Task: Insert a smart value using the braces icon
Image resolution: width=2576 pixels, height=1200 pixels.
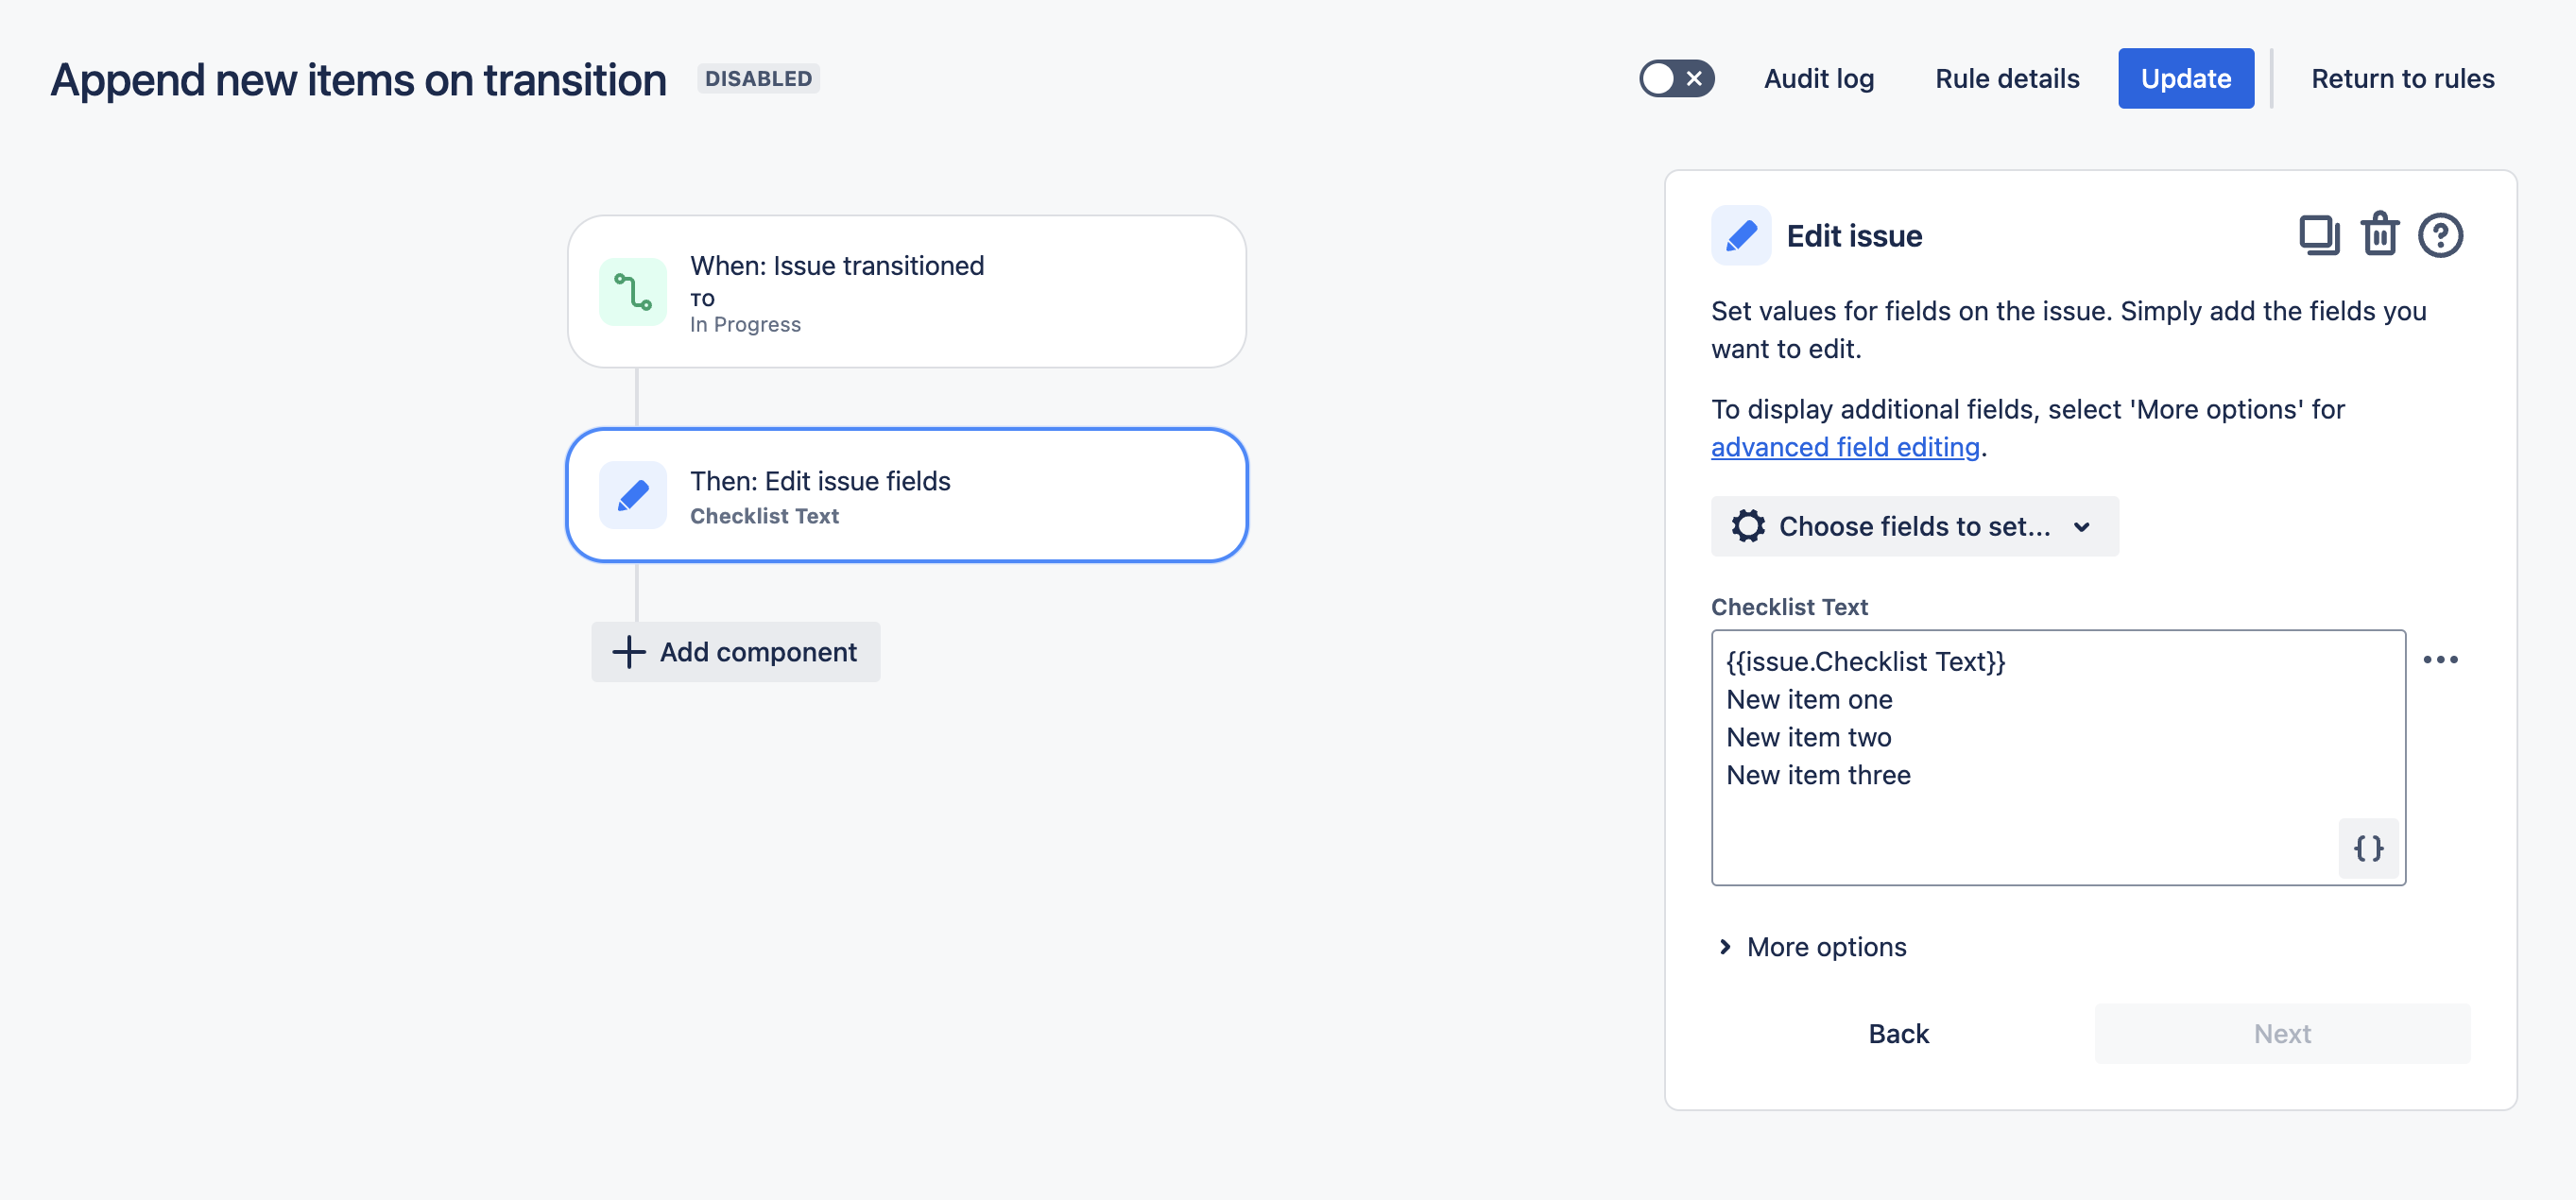Action: pyautogui.click(x=2368, y=848)
